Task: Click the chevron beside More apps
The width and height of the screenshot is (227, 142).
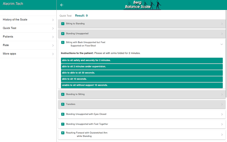Action: (x=53, y=54)
